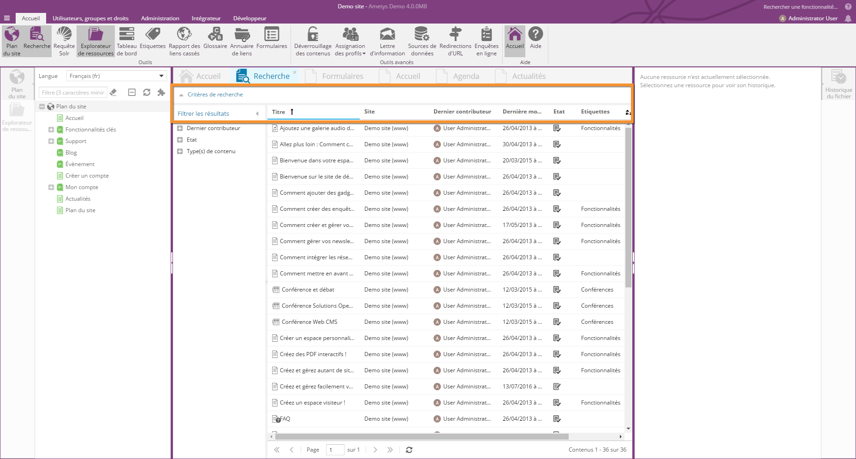
Task: Toggle the Plan du site ribbon button
Action: click(x=12, y=41)
